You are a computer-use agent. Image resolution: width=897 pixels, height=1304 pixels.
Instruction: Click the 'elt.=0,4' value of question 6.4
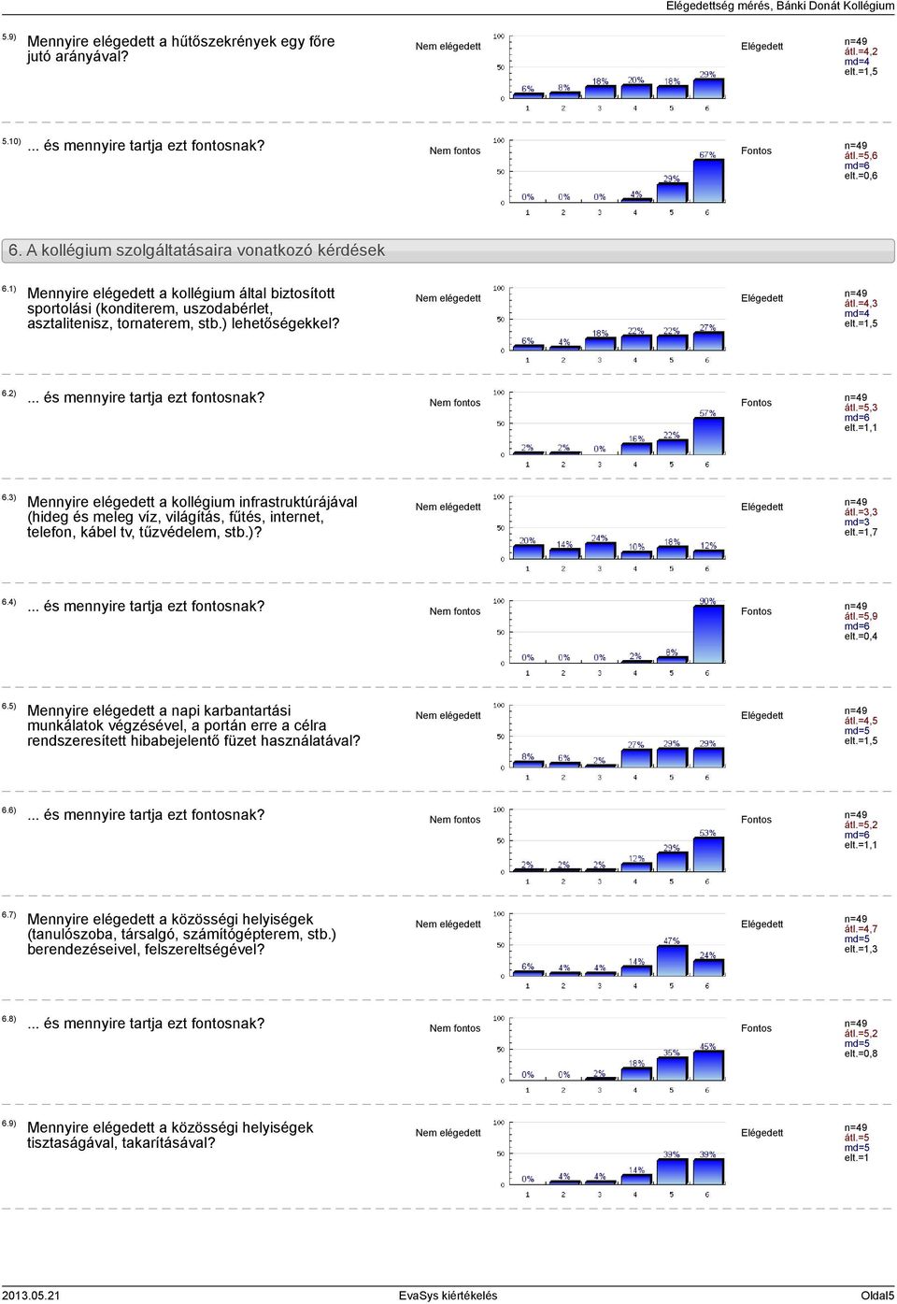pos(861,637)
